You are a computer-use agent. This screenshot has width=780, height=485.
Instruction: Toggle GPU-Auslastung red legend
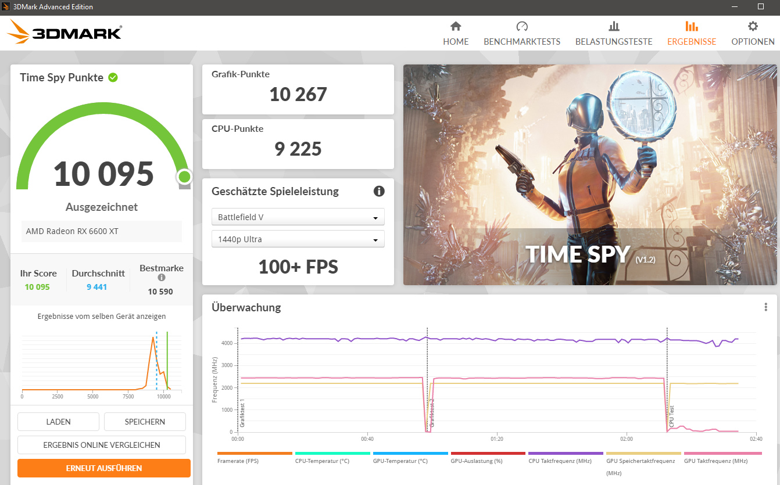488,457
